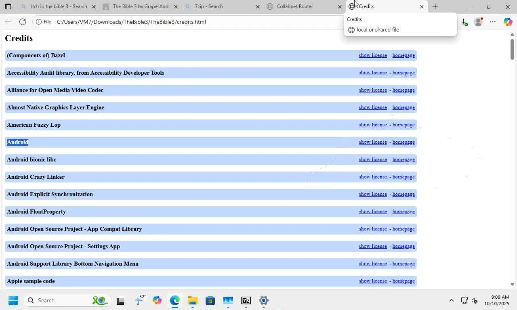Open the tab actions menu icon
The height and width of the screenshot is (310, 517).
point(8,6)
